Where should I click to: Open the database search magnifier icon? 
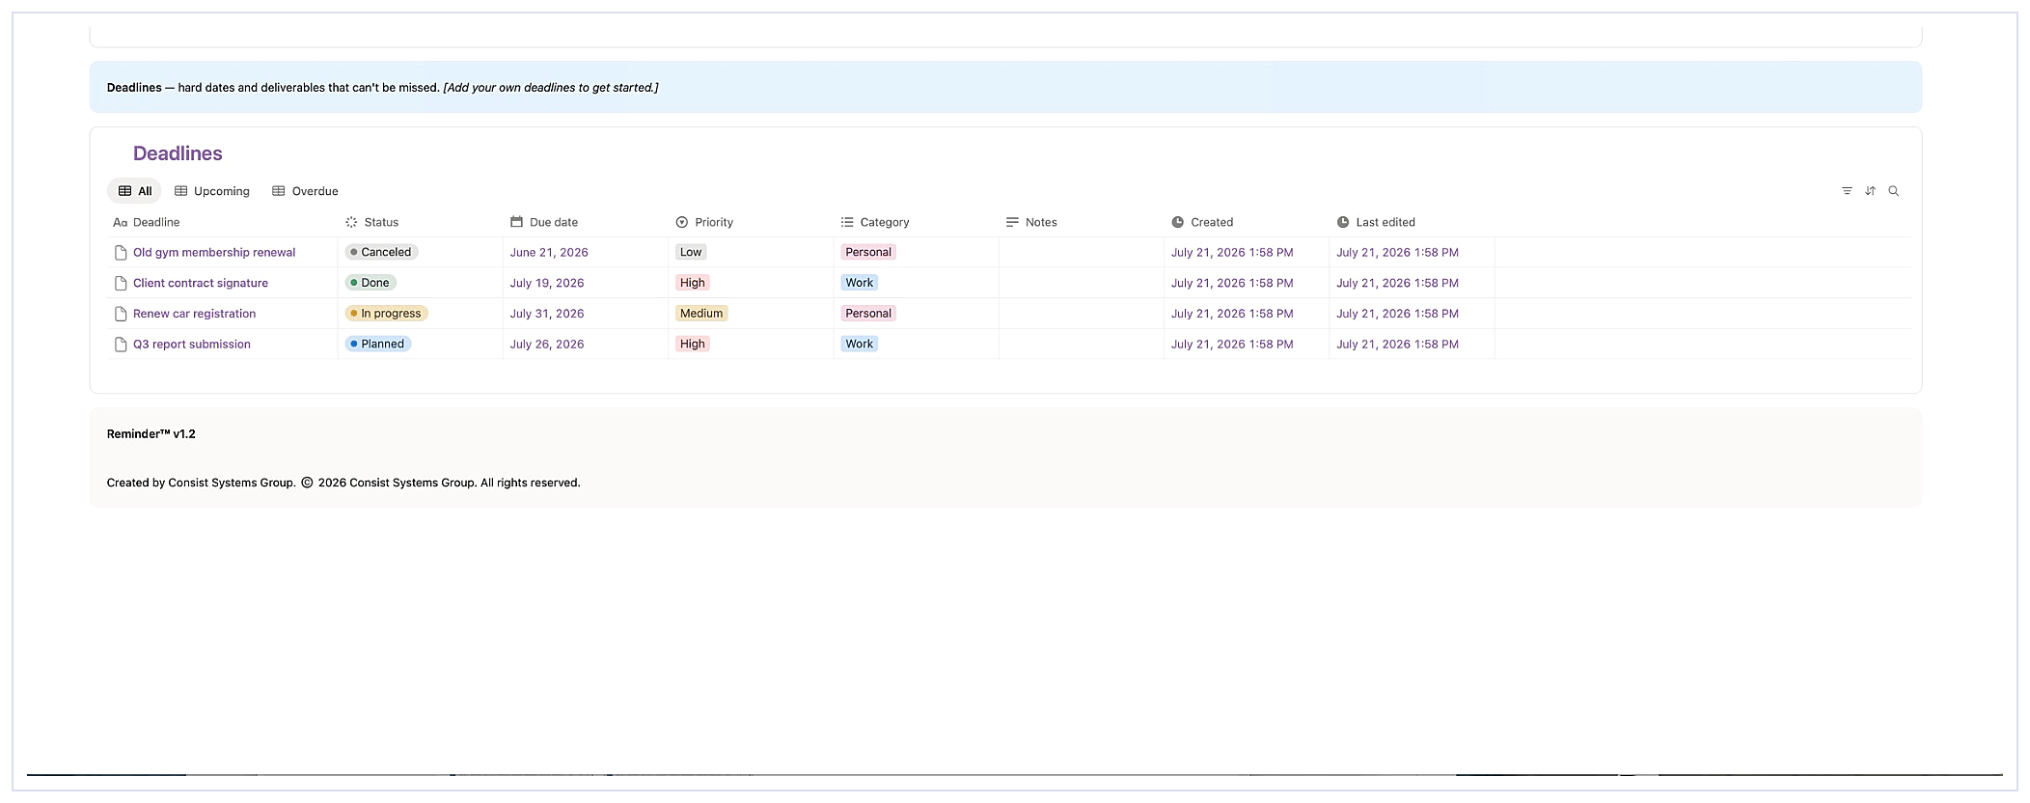(1894, 191)
